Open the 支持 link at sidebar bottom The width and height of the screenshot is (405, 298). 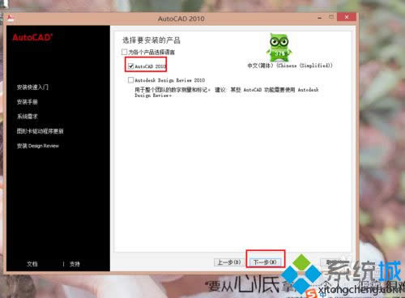click(x=75, y=264)
